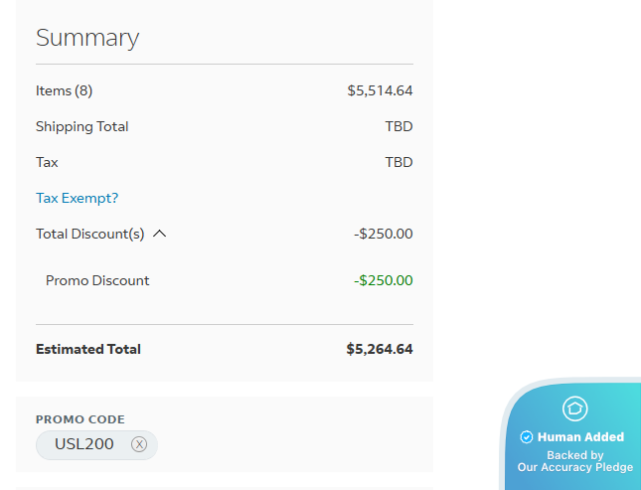This screenshot has height=490, width=641.
Task: Collapse the Total Discount(s) chevron
Action: 160,234
